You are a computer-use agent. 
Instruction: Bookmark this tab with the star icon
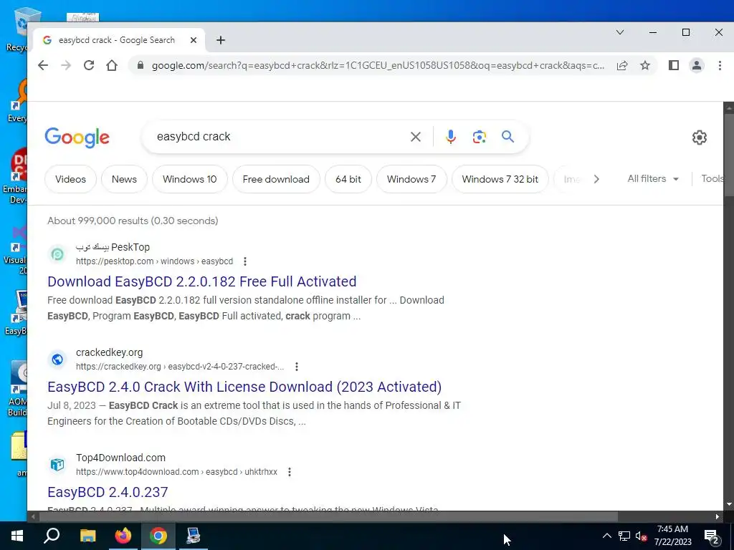645,65
